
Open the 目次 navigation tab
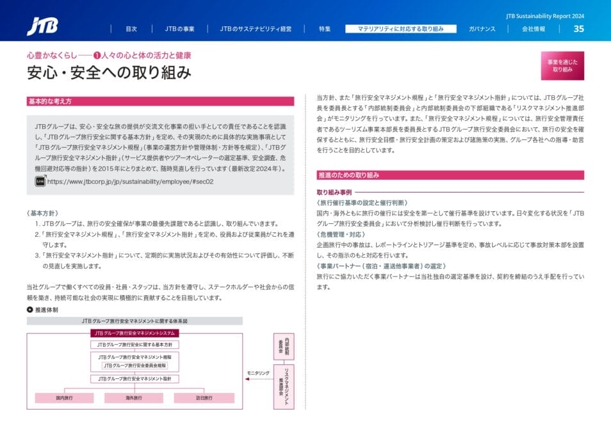131,28
